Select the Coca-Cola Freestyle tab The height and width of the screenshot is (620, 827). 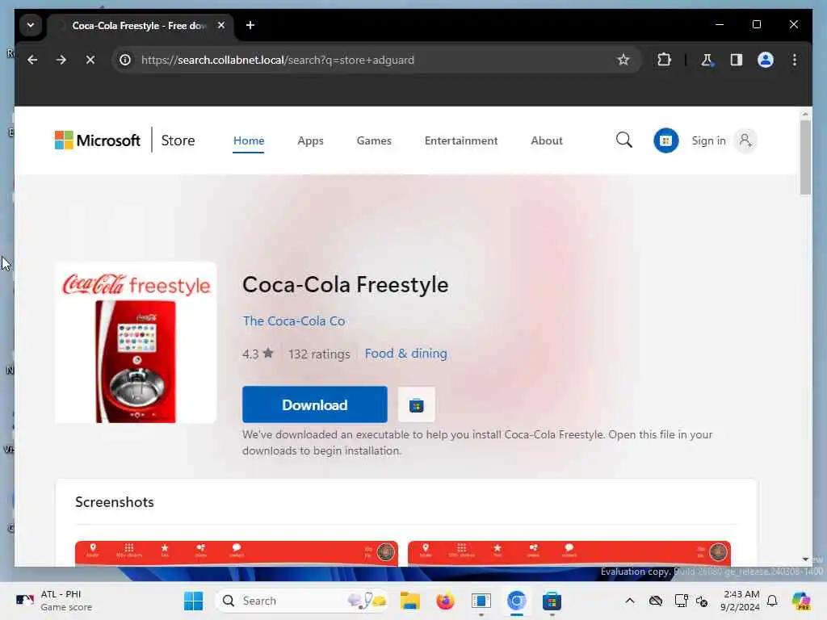click(141, 25)
